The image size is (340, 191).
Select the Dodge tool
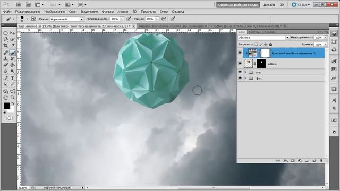point(12,71)
